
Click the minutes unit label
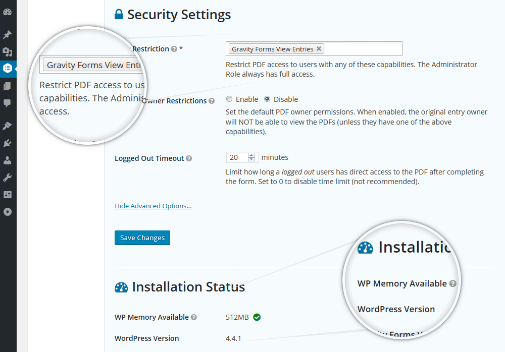275,157
